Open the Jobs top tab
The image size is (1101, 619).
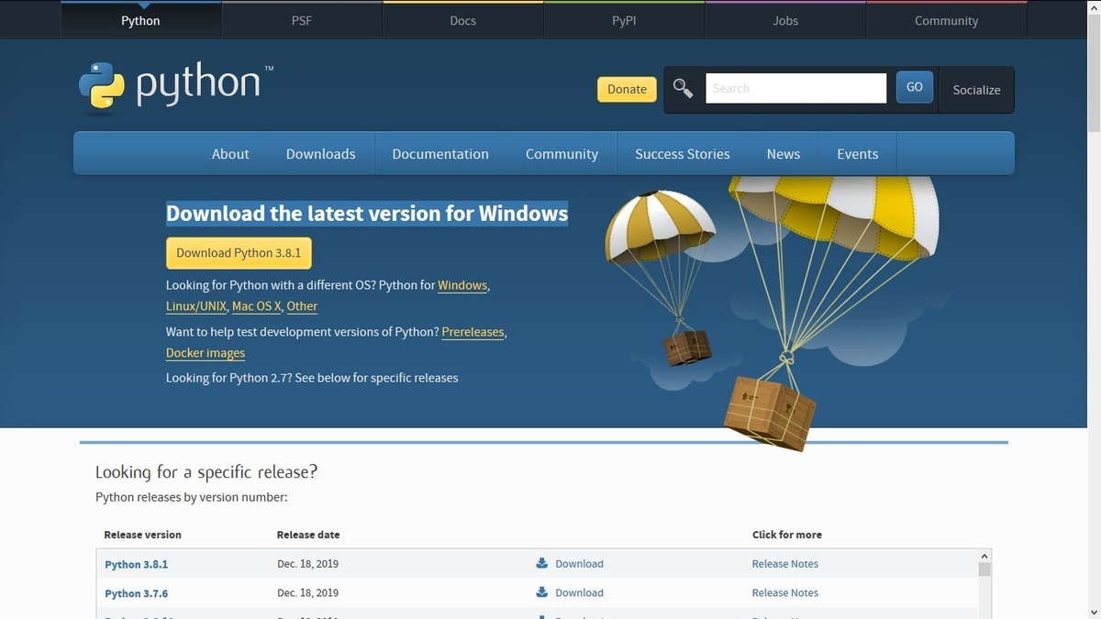tap(785, 20)
